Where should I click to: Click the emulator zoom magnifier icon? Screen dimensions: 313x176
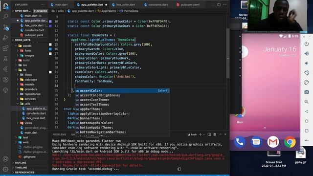(x=307, y=102)
